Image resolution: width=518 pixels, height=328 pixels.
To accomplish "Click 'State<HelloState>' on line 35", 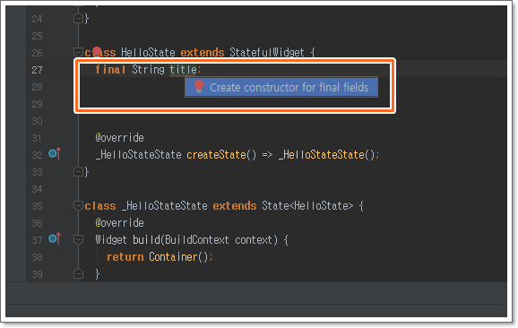I will (x=307, y=206).
